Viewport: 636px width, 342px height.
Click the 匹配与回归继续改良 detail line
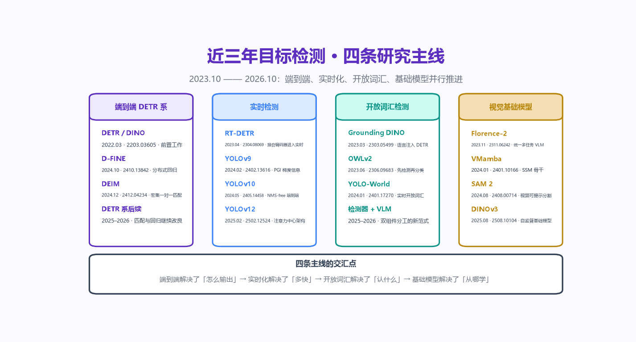(142, 221)
